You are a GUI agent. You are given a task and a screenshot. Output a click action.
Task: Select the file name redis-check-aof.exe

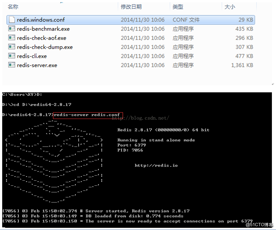[x=42, y=38]
